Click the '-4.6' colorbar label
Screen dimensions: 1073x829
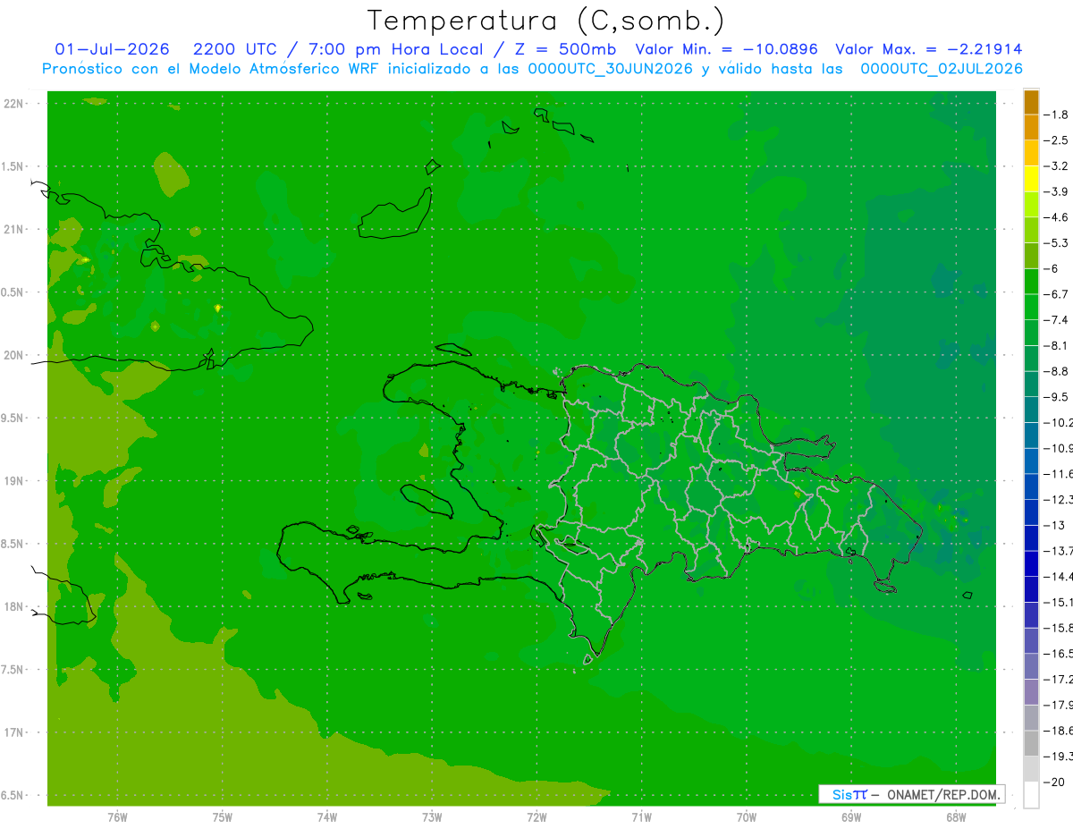(1056, 217)
